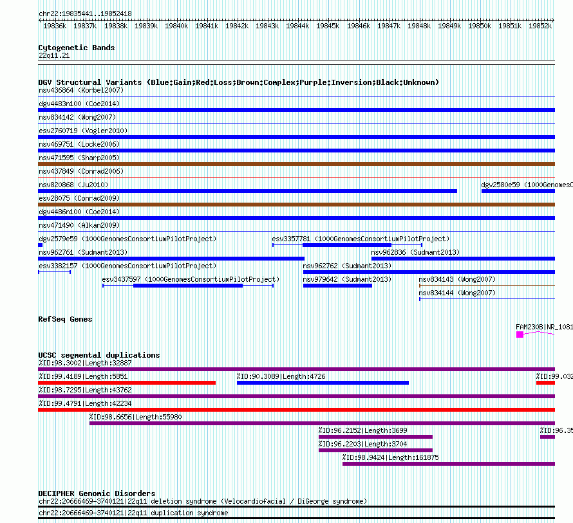
Task: Click nsv471490 (Alkan2009) variant label
Action: [x=79, y=225]
